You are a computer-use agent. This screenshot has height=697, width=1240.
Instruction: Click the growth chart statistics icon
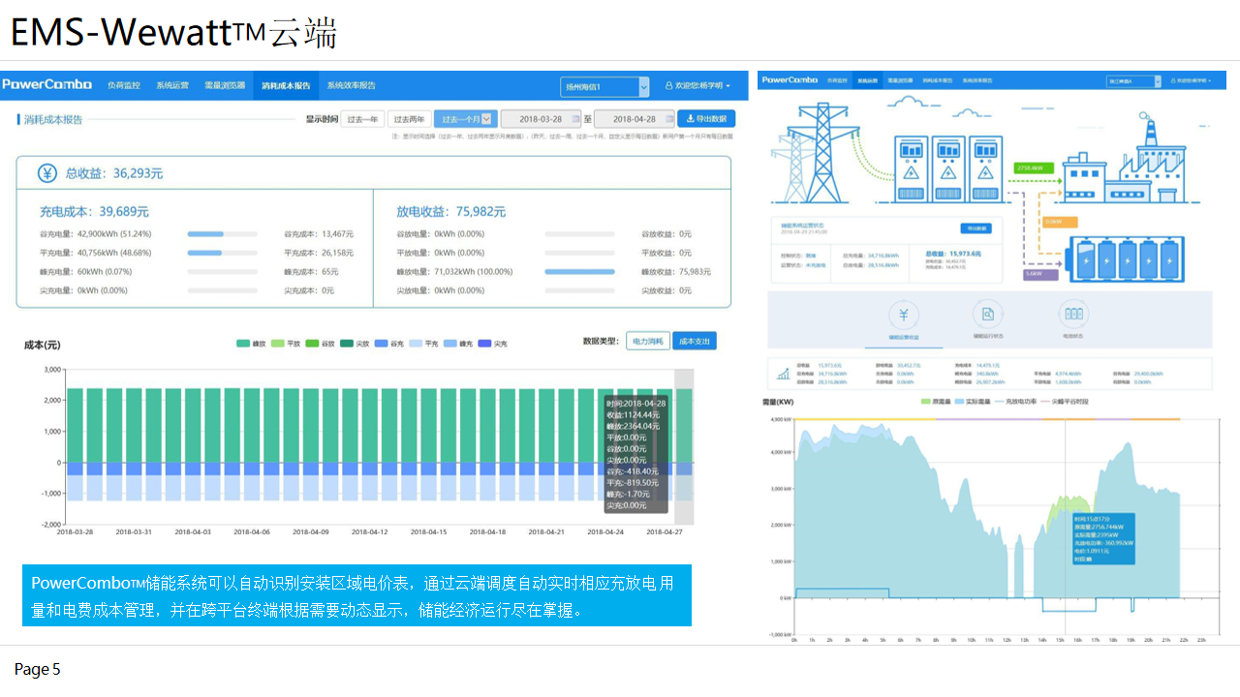click(781, 372)
